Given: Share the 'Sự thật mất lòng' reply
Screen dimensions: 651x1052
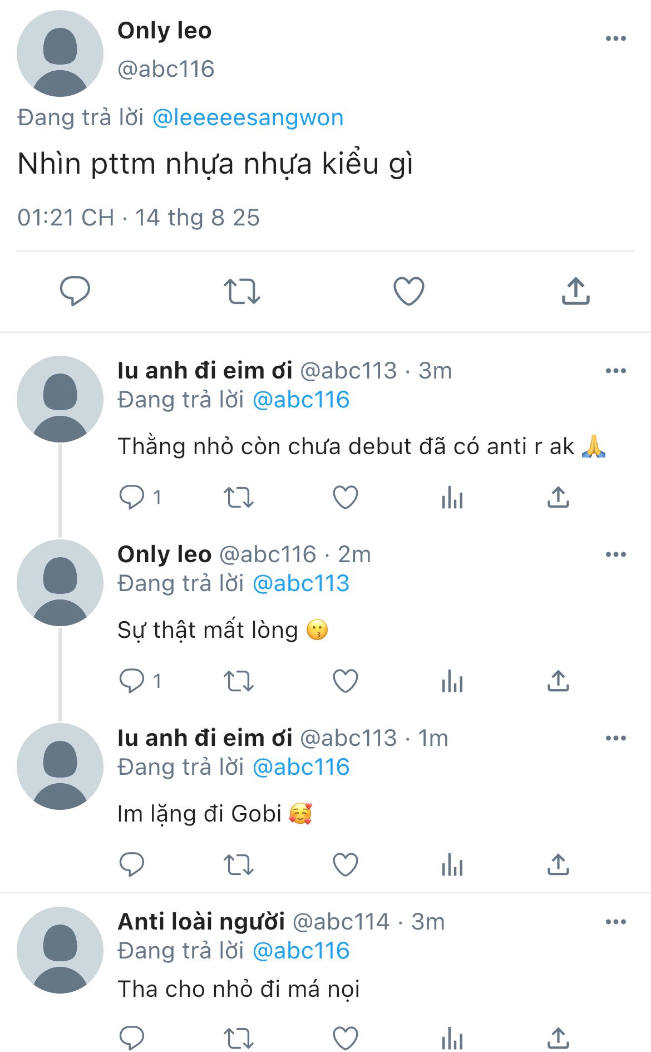Looking at the screenshot, I should (558, 681).
